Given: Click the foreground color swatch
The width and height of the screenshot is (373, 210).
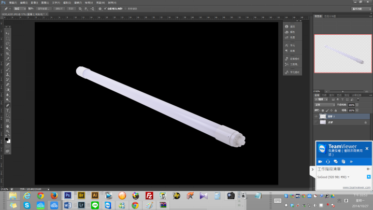Looking at the screenshot, I should (x=7, y=139).
